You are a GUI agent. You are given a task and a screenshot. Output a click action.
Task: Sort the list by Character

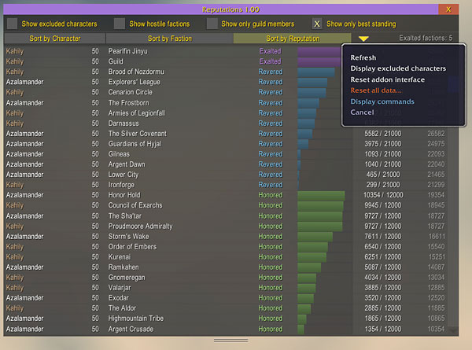pyautogui.click(x=55, y=39)
